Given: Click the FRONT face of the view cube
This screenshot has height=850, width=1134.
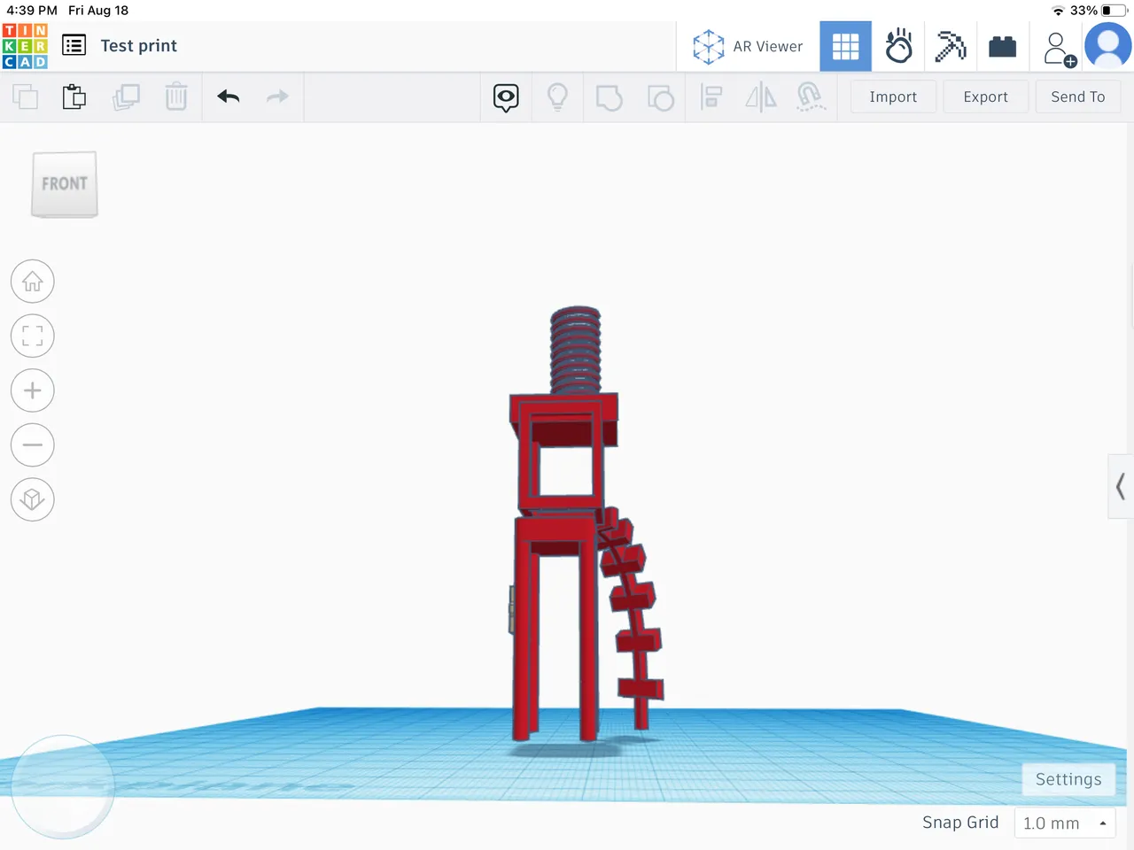Looking at the screenshot, I should 64,183.
